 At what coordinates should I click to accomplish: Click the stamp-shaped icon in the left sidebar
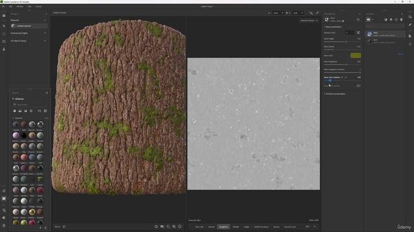pyautogui.click(x=4, y=49)
